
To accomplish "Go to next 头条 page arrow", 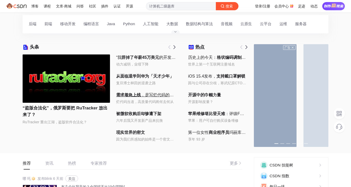I will (x=174, y=47).
